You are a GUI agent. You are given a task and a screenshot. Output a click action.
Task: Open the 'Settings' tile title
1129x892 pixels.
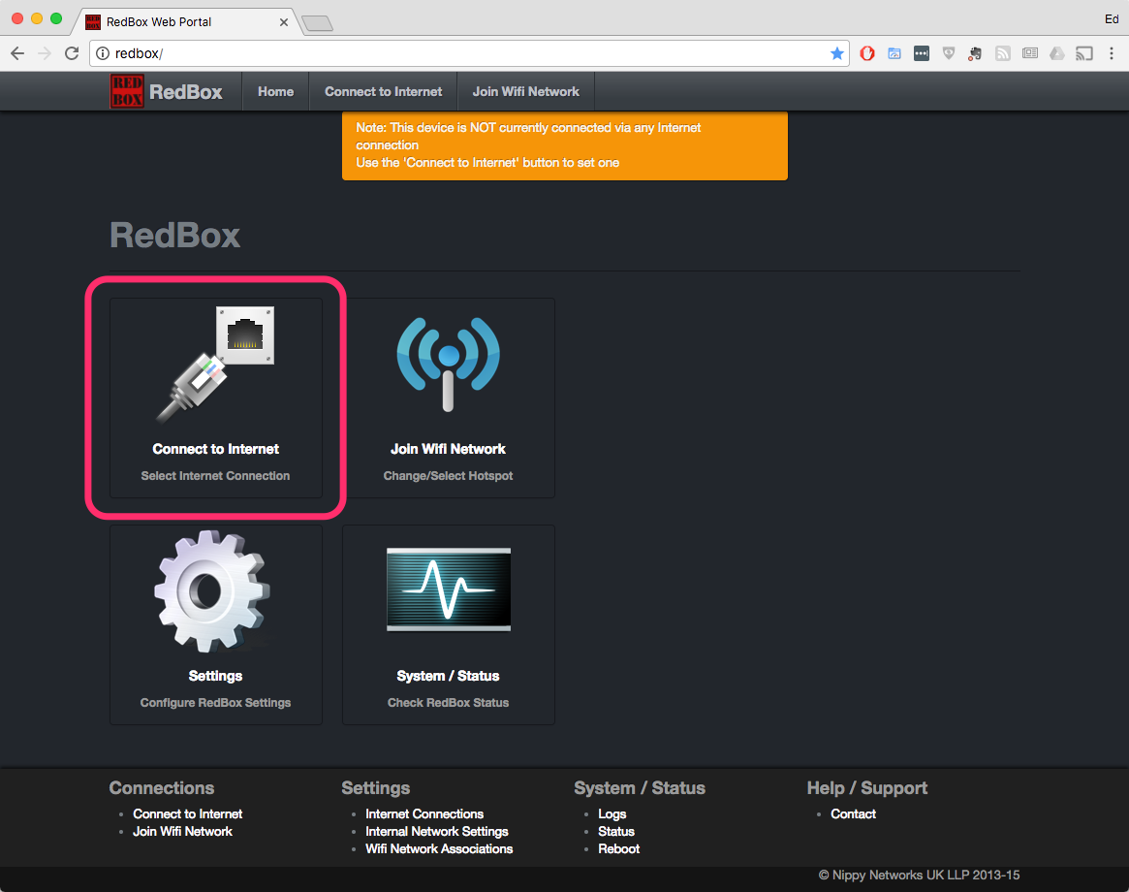pyautogui.click(x=215, y=676)
